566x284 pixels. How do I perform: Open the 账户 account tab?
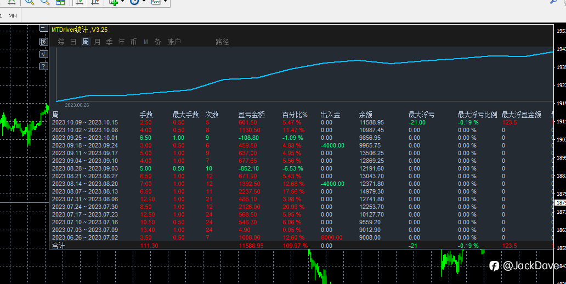pos(174,42)
